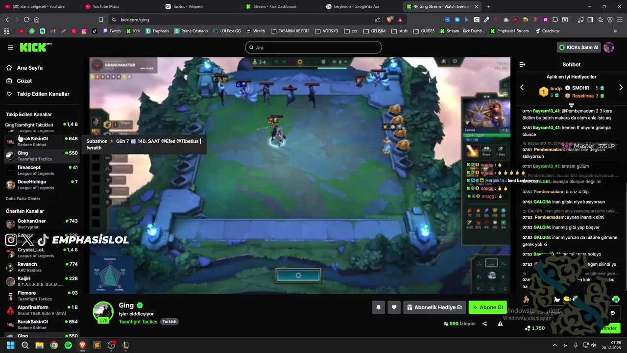This screenshot has width=627, height=353.
Task: Open the fireascept channel
Action: (41, 170)
